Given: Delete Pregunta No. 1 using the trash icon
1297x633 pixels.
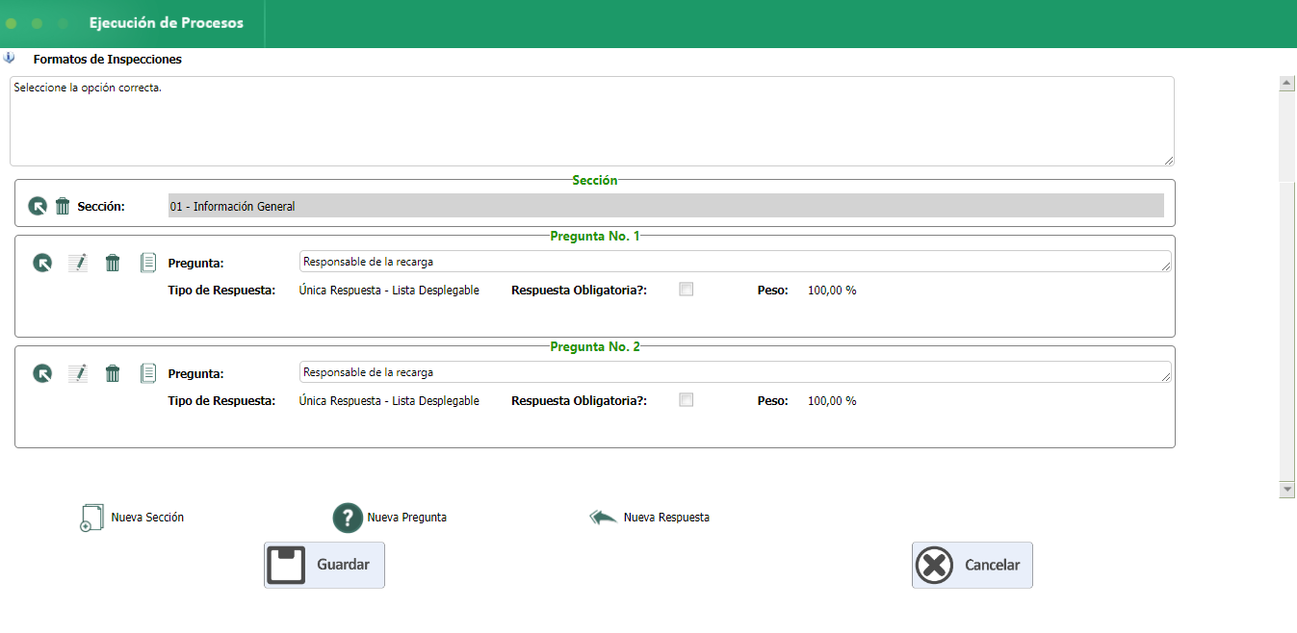Looking at the screenshot, I should click(113, 263).
